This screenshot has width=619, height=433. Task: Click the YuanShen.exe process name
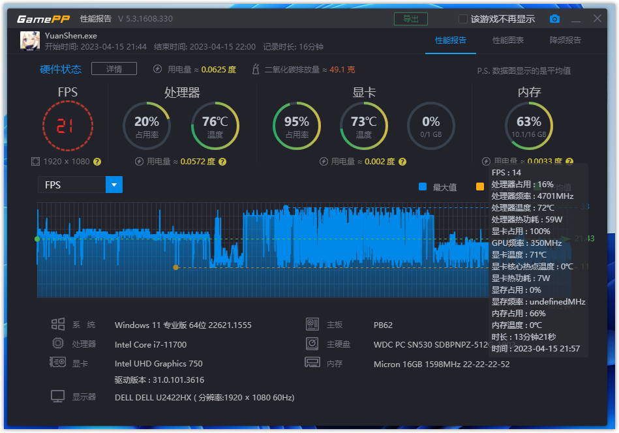(x=71, y=35)
